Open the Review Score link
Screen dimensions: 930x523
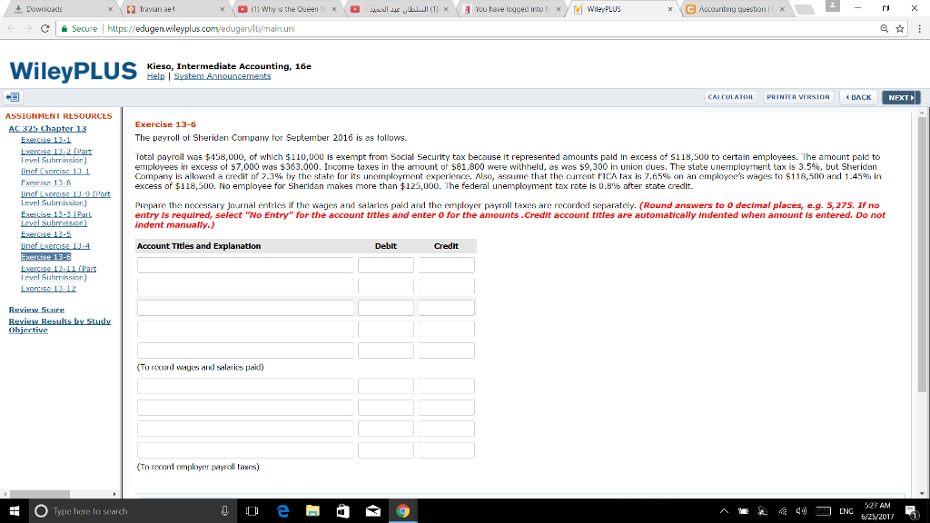click(36, 310)
